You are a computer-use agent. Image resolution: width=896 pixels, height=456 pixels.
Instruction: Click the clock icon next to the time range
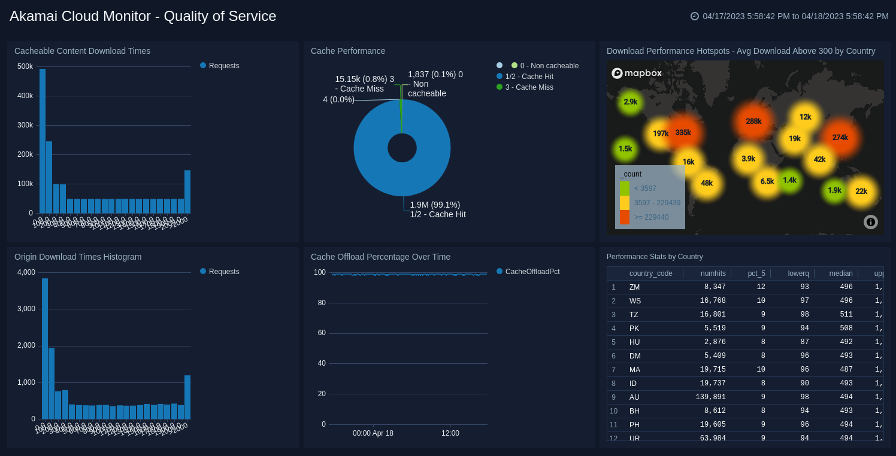point(694,16)
